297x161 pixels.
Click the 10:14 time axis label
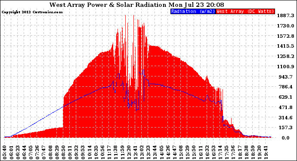pyautogui.click(x=90, y=152)
